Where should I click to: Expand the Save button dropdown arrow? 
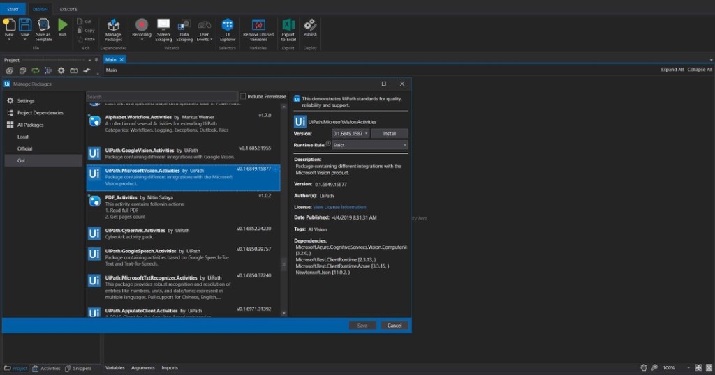pos(25,40)
